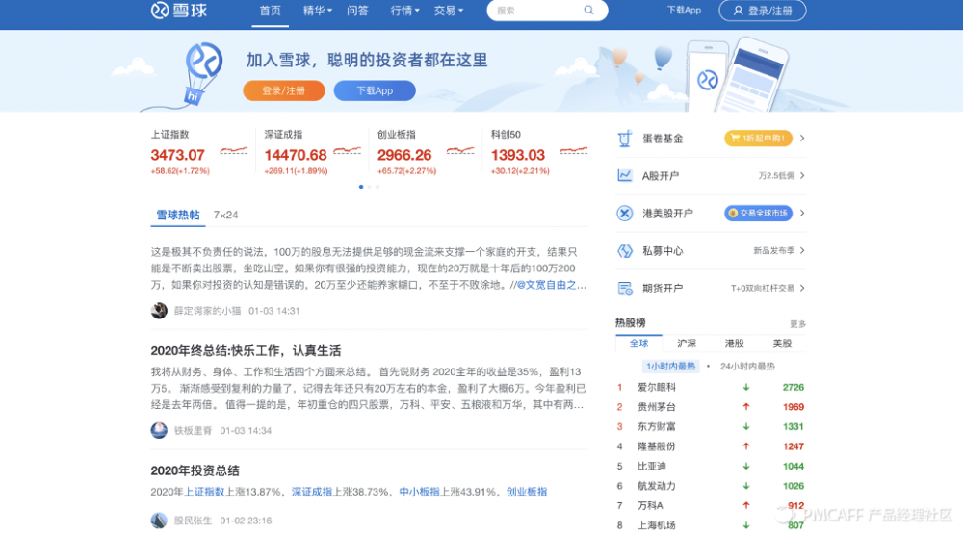
Task: Select 全球 hot stock tab
Action: (638, 343)
